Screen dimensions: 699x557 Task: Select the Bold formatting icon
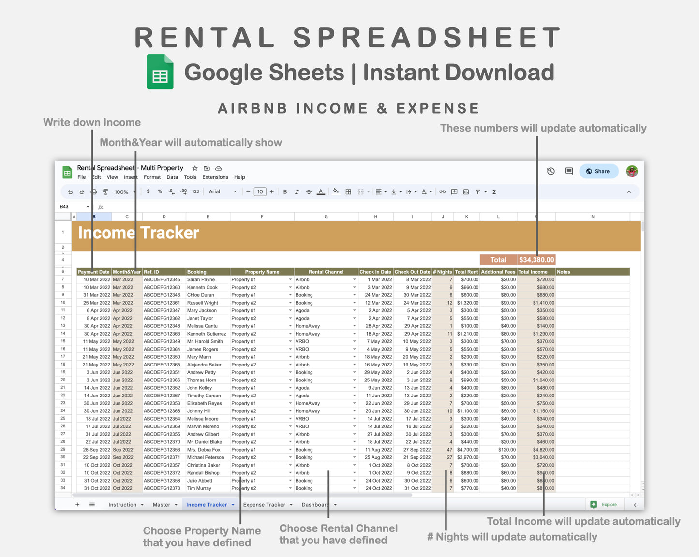[285, 191]
